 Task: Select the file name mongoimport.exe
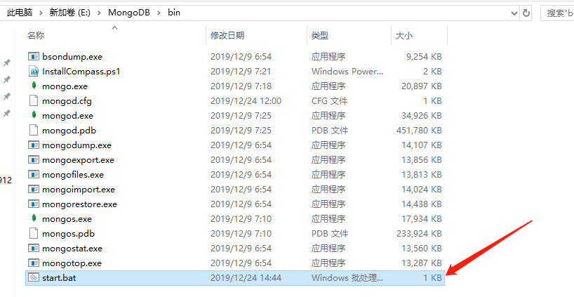[x=79, y=190]
